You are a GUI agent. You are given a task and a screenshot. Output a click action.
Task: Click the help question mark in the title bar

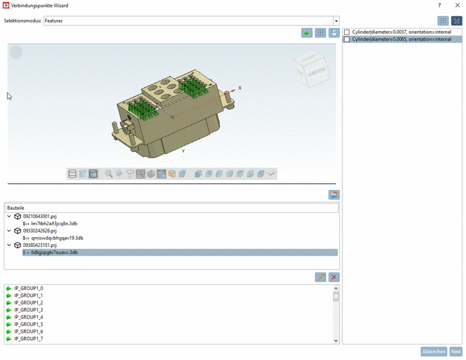tap(439, 6)
